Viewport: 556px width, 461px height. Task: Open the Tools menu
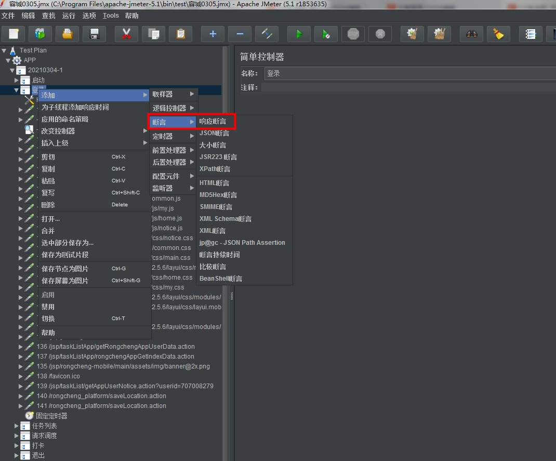[111, 16]
